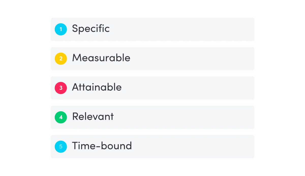Click the Attainable text label
305x176 pixels.
coord(97,87)
